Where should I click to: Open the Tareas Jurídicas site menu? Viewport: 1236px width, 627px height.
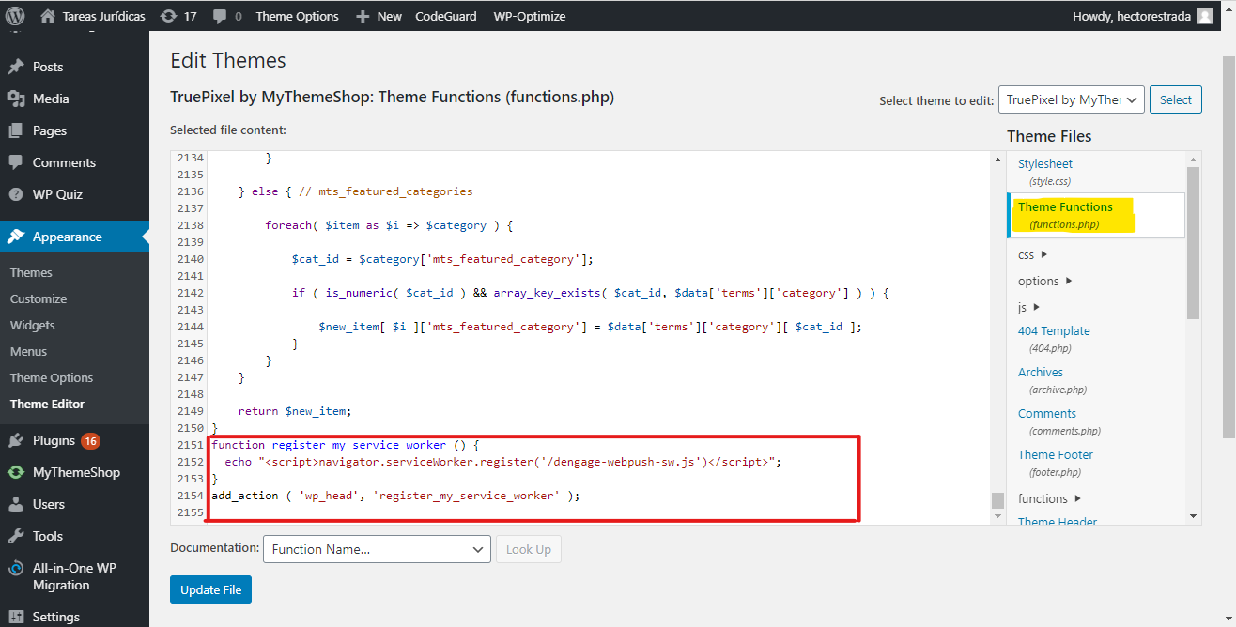[94, 16]
